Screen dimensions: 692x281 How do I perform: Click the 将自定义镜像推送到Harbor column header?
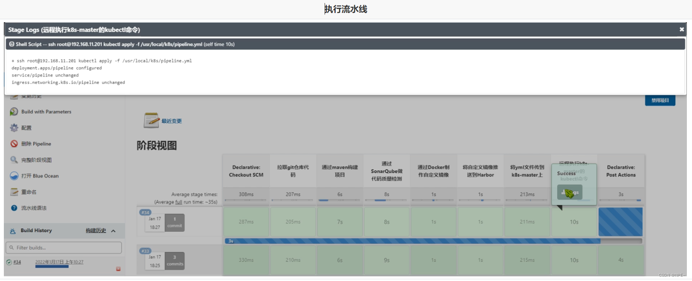click(480, 171)
